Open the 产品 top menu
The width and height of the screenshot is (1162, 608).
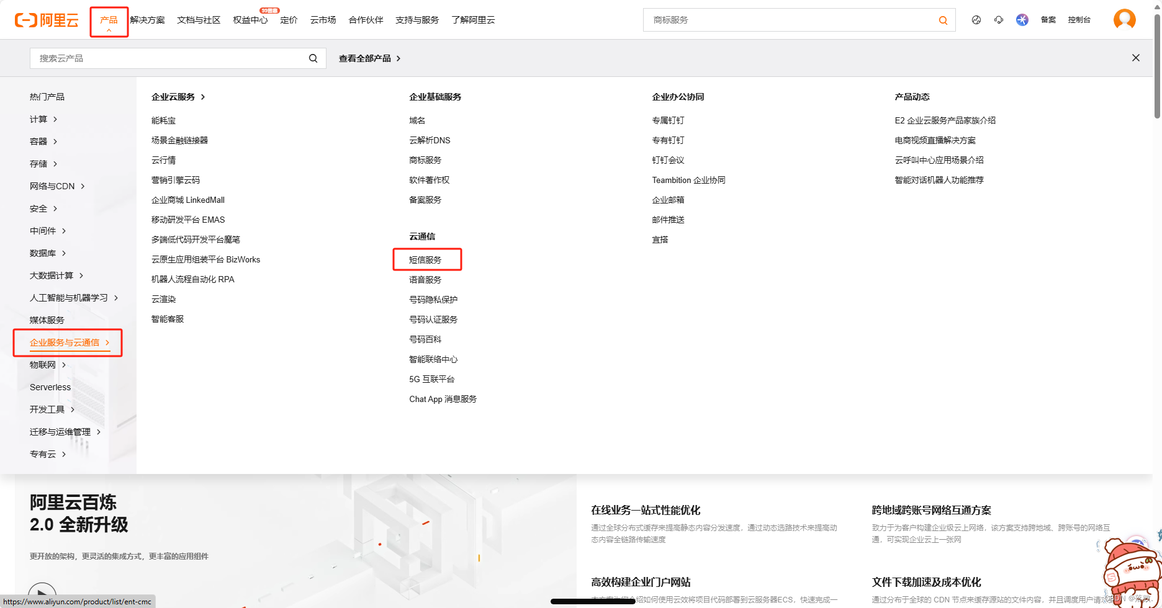coord(109,20)
